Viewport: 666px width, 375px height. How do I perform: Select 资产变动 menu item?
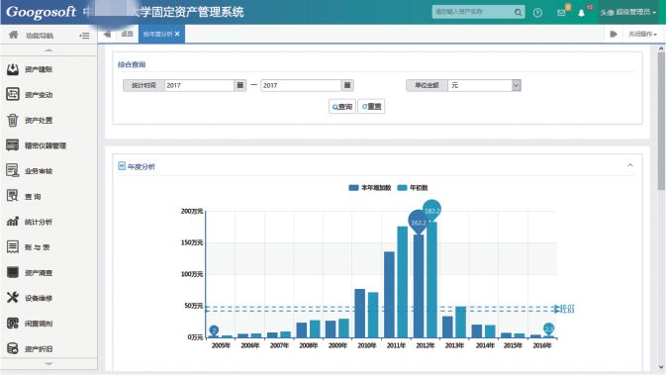[39, 95]
